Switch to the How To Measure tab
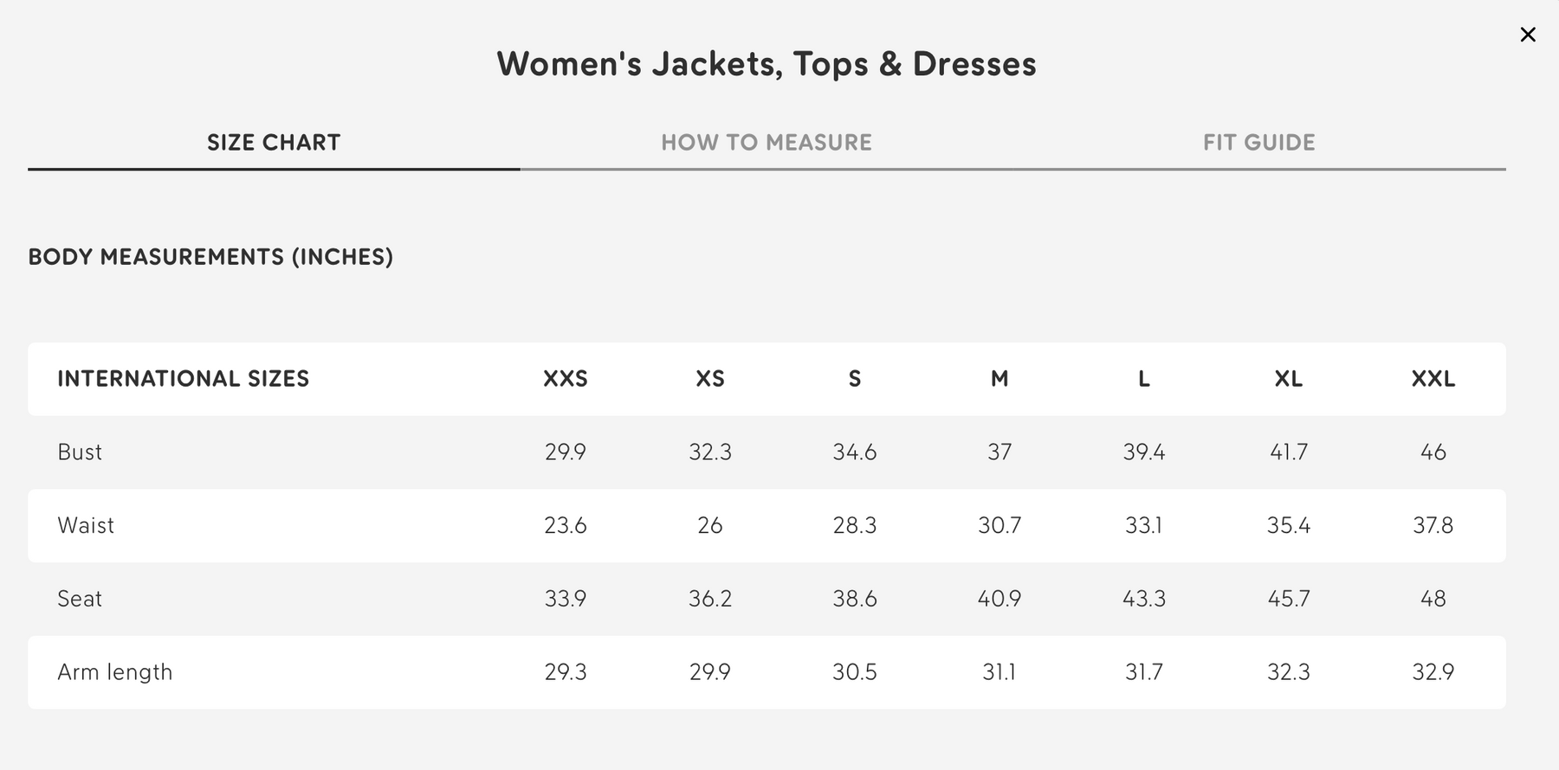The image size is (1559, 770). pyautogui.click(x=767, y=143)
